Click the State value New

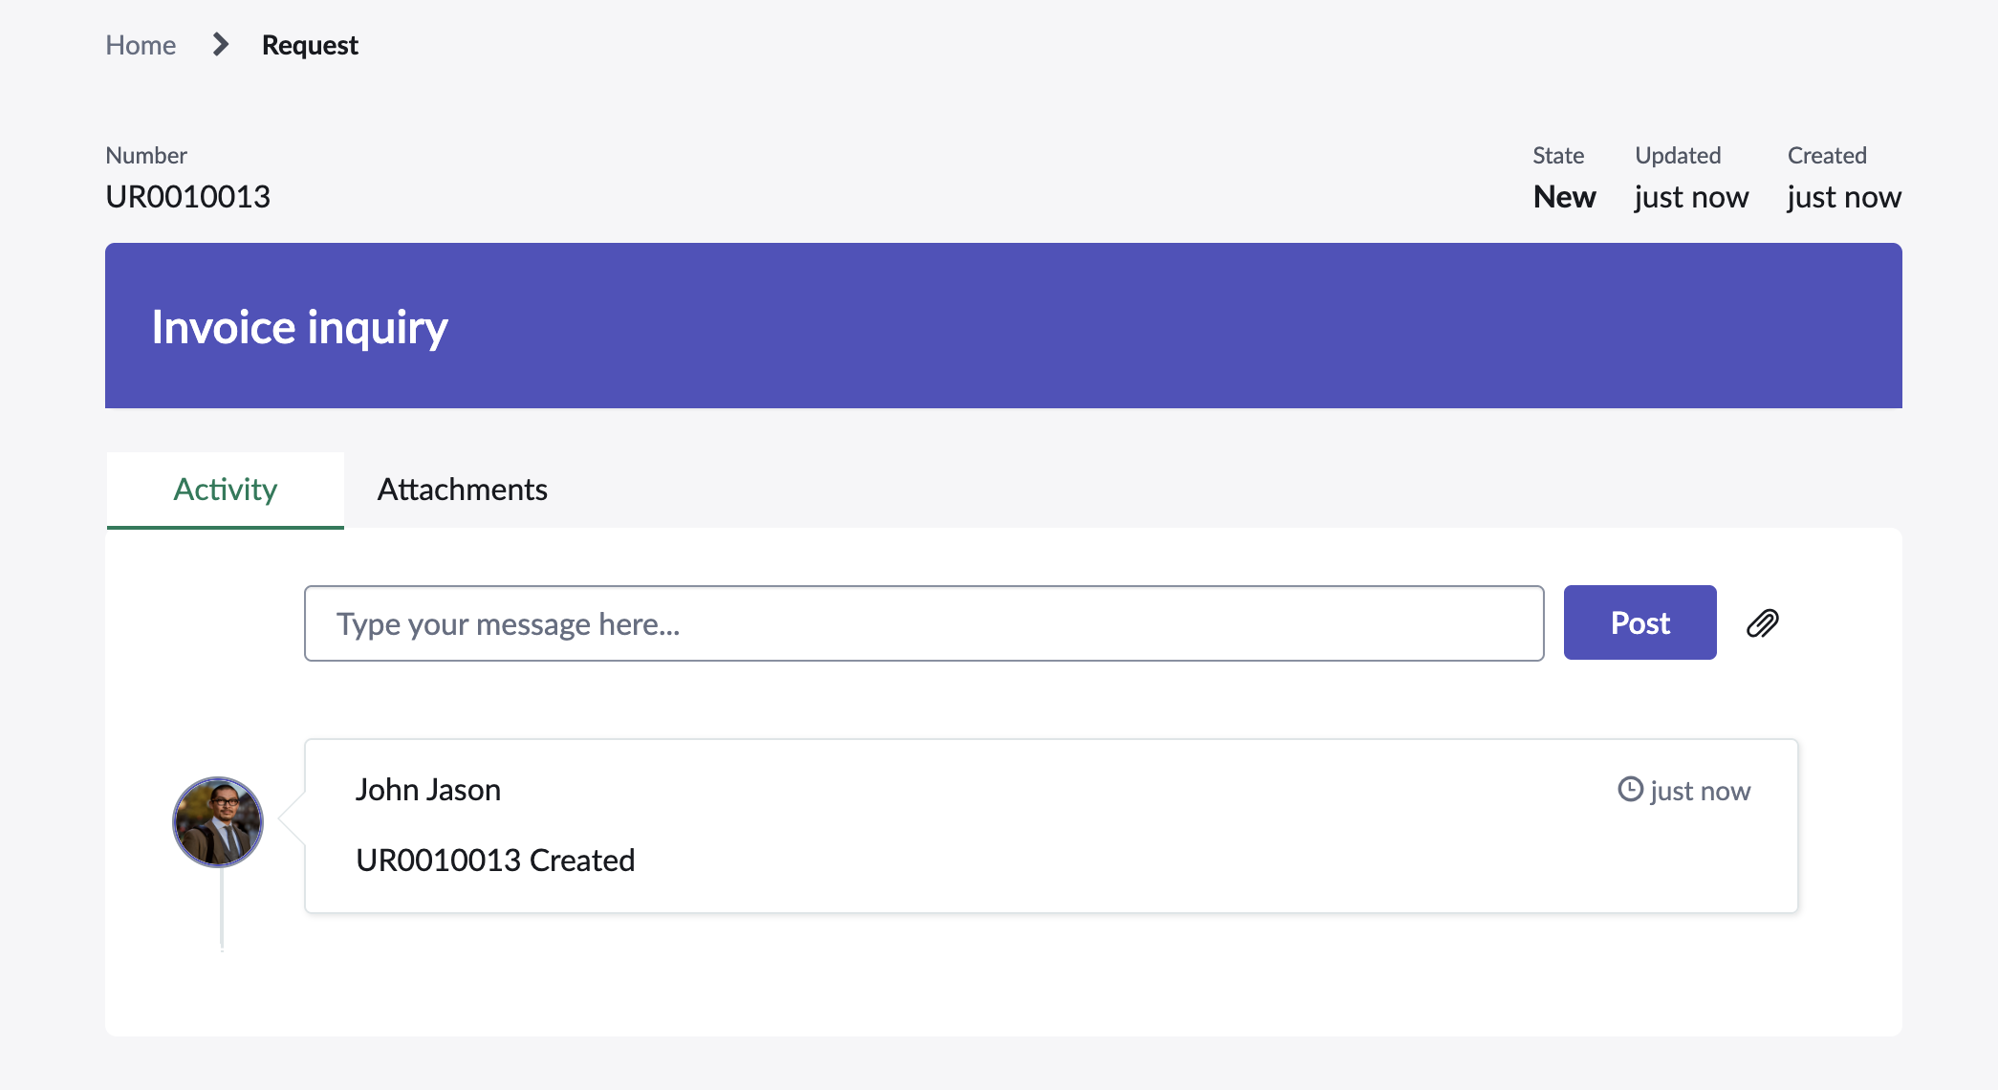coord(1565,197)
